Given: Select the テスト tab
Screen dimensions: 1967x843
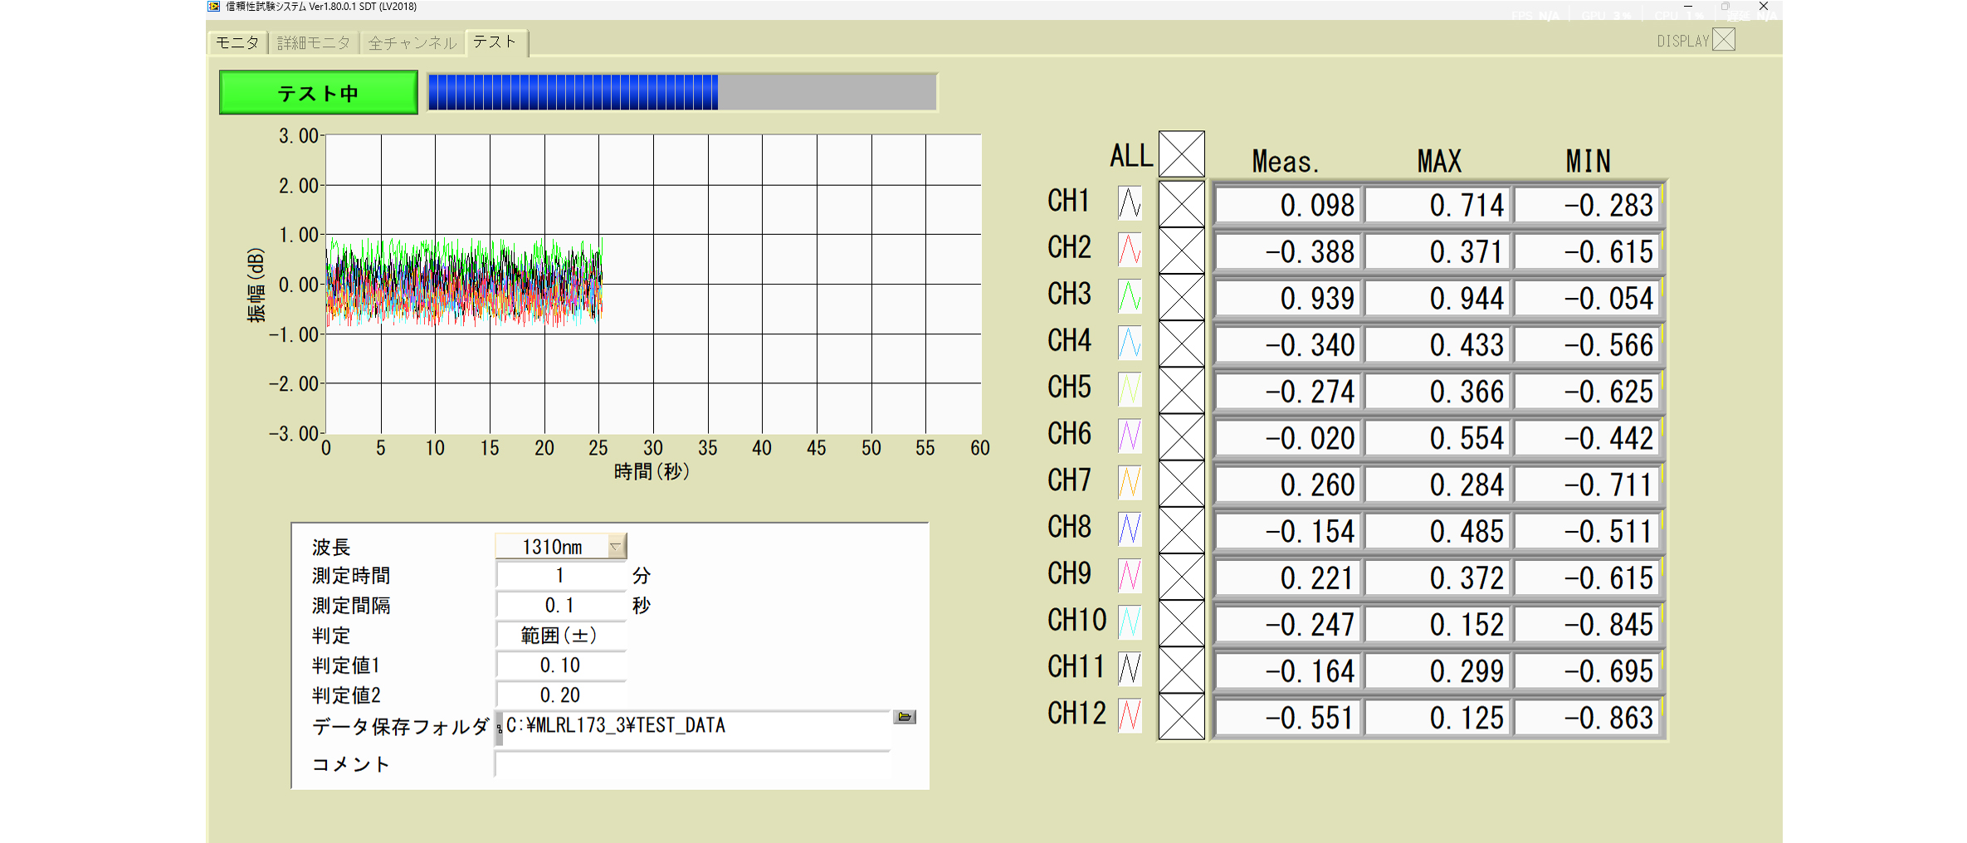Looking at the screenshot, I should 496,41.
